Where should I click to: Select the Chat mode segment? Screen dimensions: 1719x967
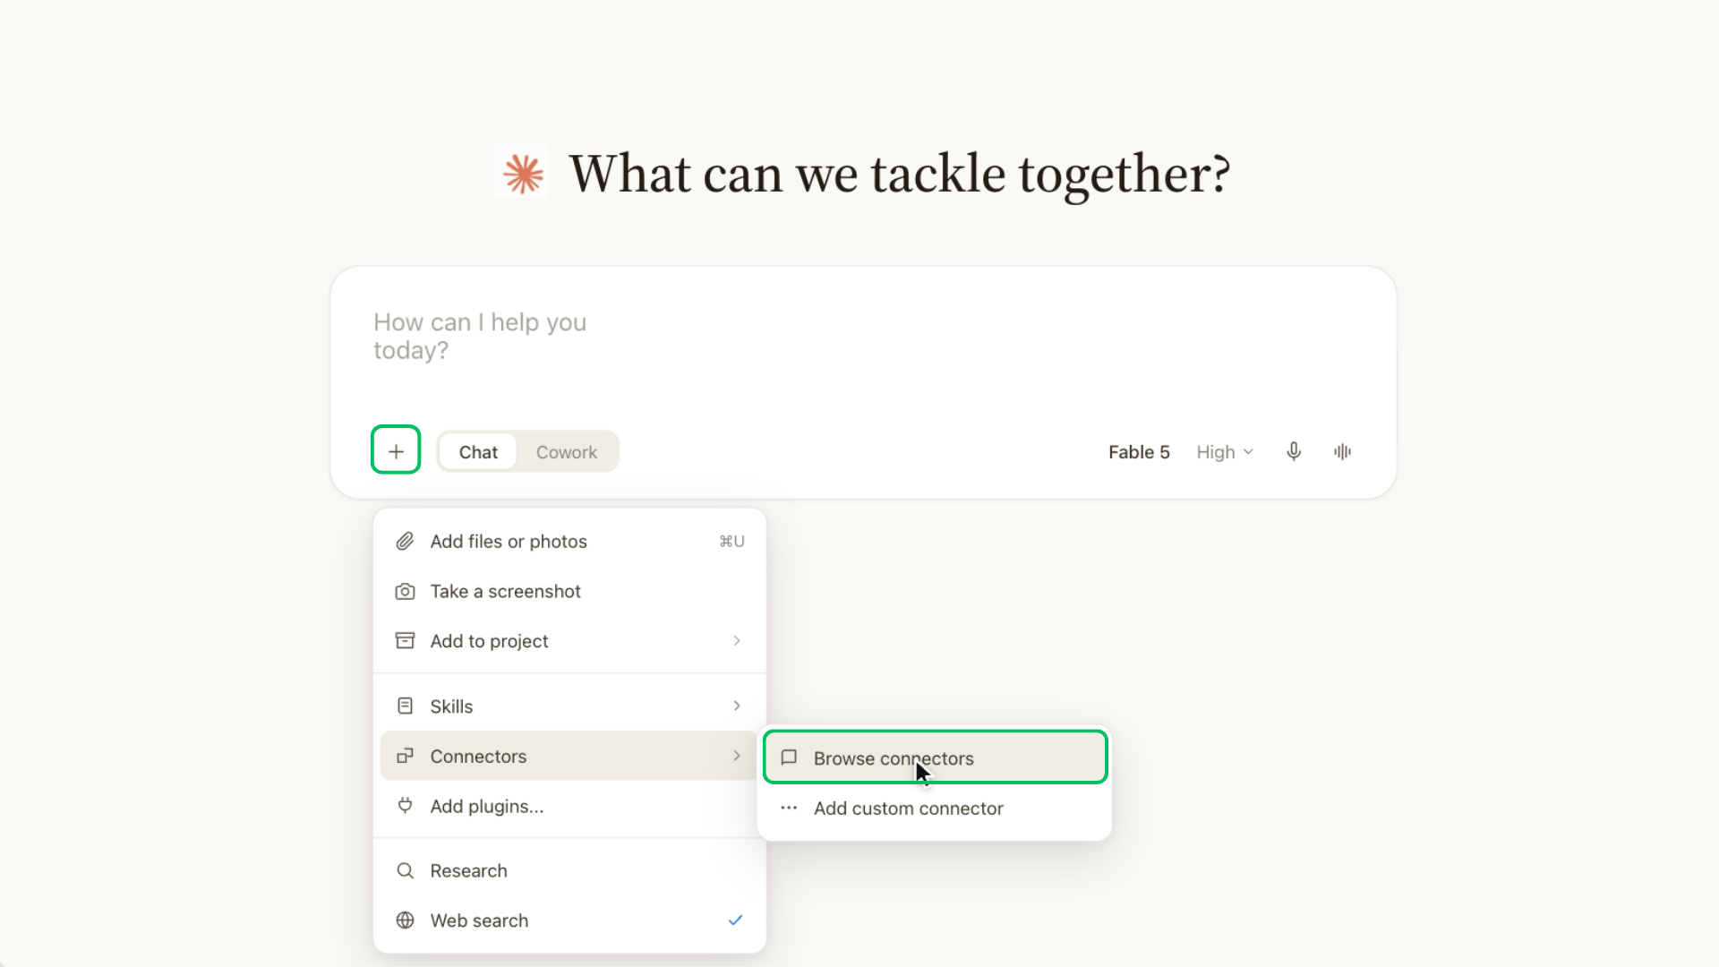478,452
